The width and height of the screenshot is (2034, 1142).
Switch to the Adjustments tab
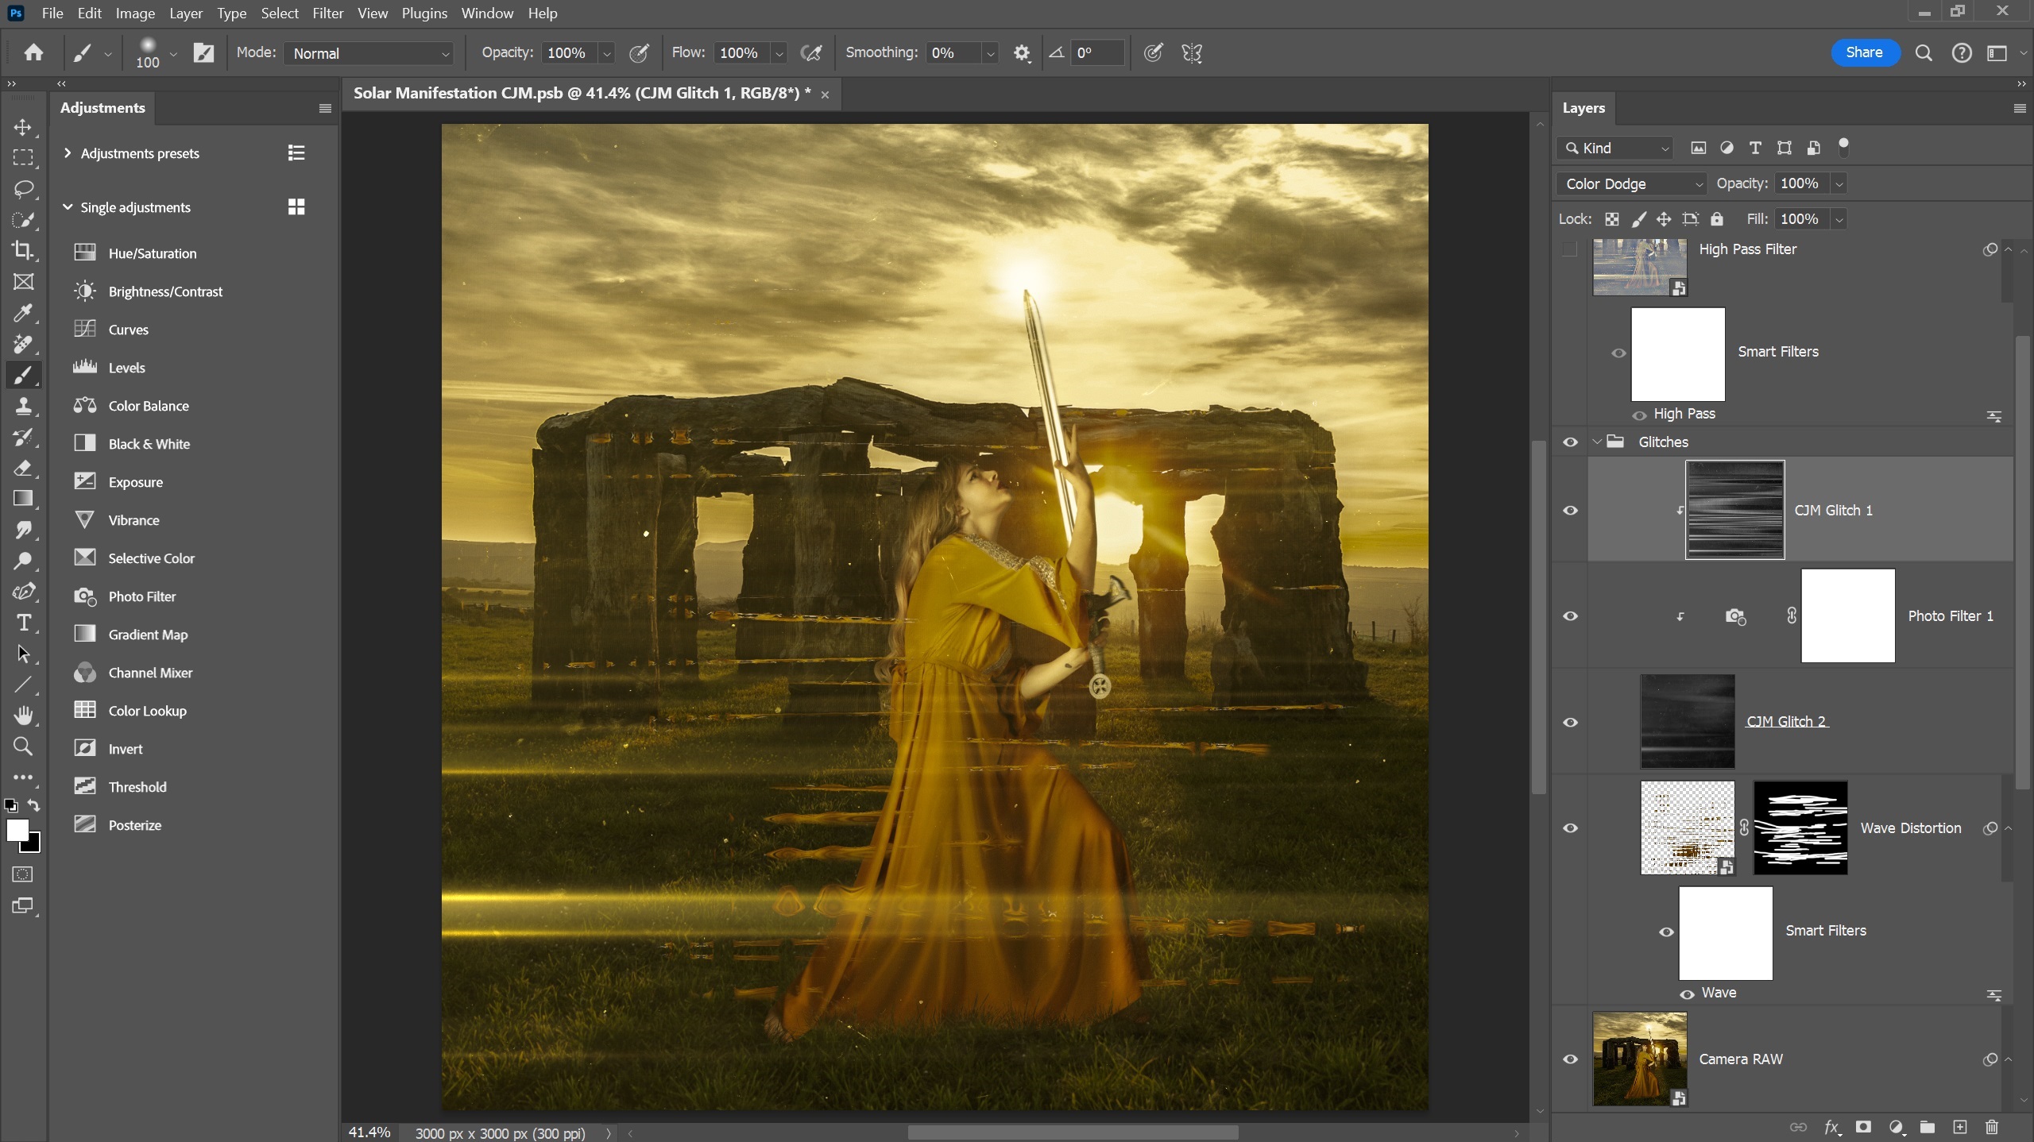point(104,107)
